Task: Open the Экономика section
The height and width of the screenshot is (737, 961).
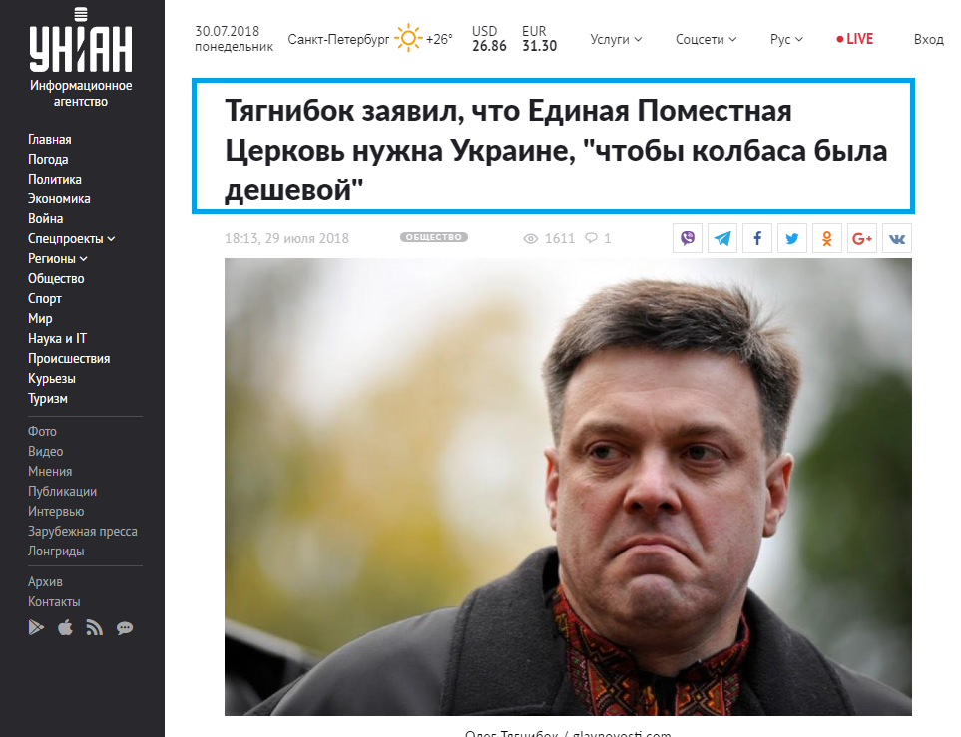Action: 59,199
